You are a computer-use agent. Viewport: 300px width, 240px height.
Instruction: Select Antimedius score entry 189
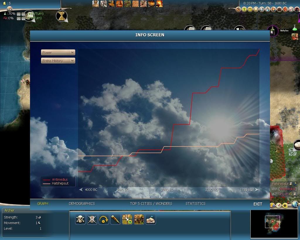[284, 189]
